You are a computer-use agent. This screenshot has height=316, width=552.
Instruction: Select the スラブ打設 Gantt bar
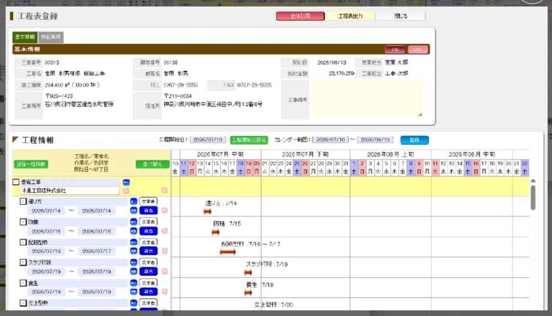248,272
